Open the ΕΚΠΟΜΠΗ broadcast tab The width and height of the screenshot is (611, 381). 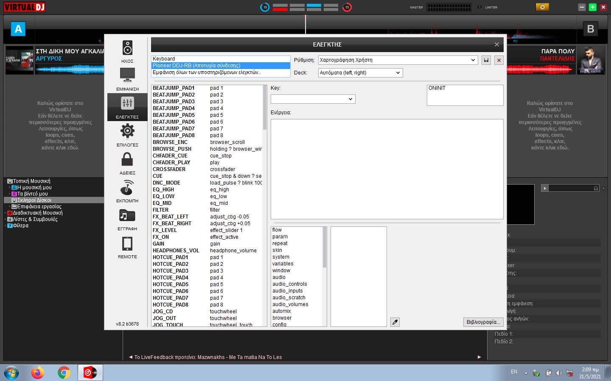(127, 191)
